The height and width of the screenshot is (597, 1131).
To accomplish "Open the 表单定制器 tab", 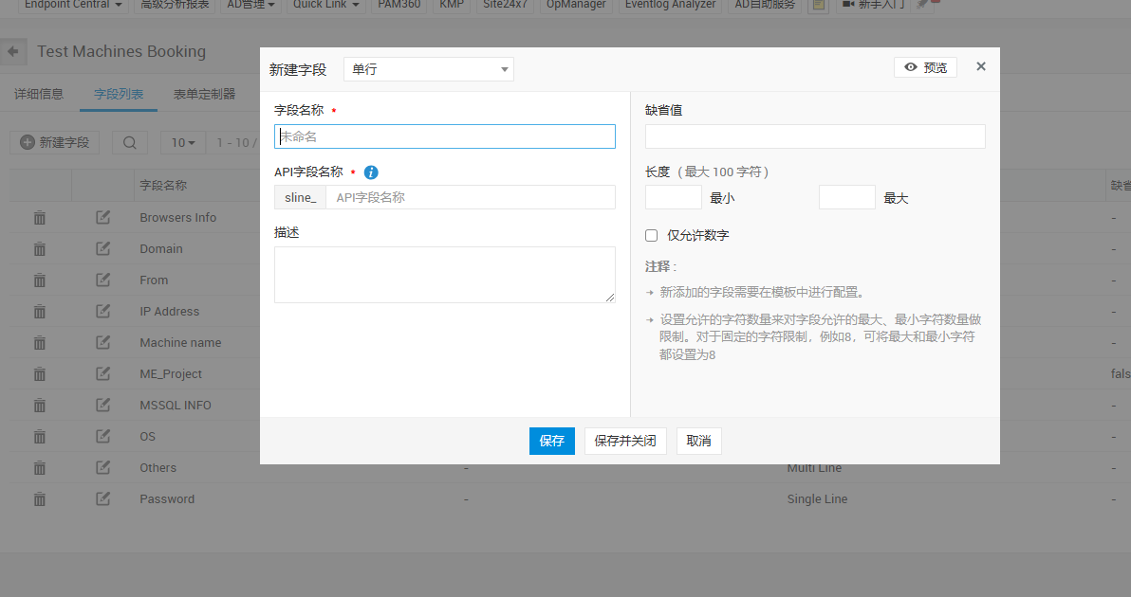I will point(204,95).
